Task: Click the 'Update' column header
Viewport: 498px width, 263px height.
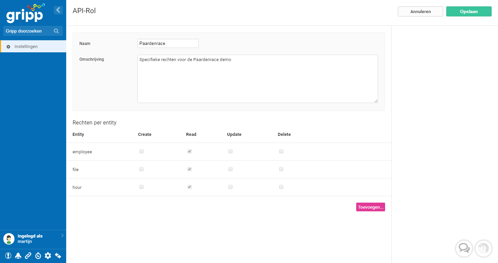Action: (234, 134)
